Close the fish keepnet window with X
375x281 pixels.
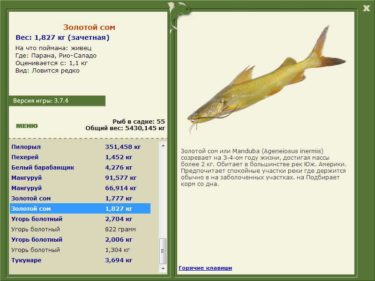366,8
